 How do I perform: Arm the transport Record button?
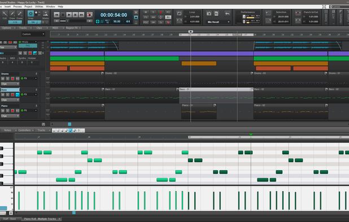89,15
